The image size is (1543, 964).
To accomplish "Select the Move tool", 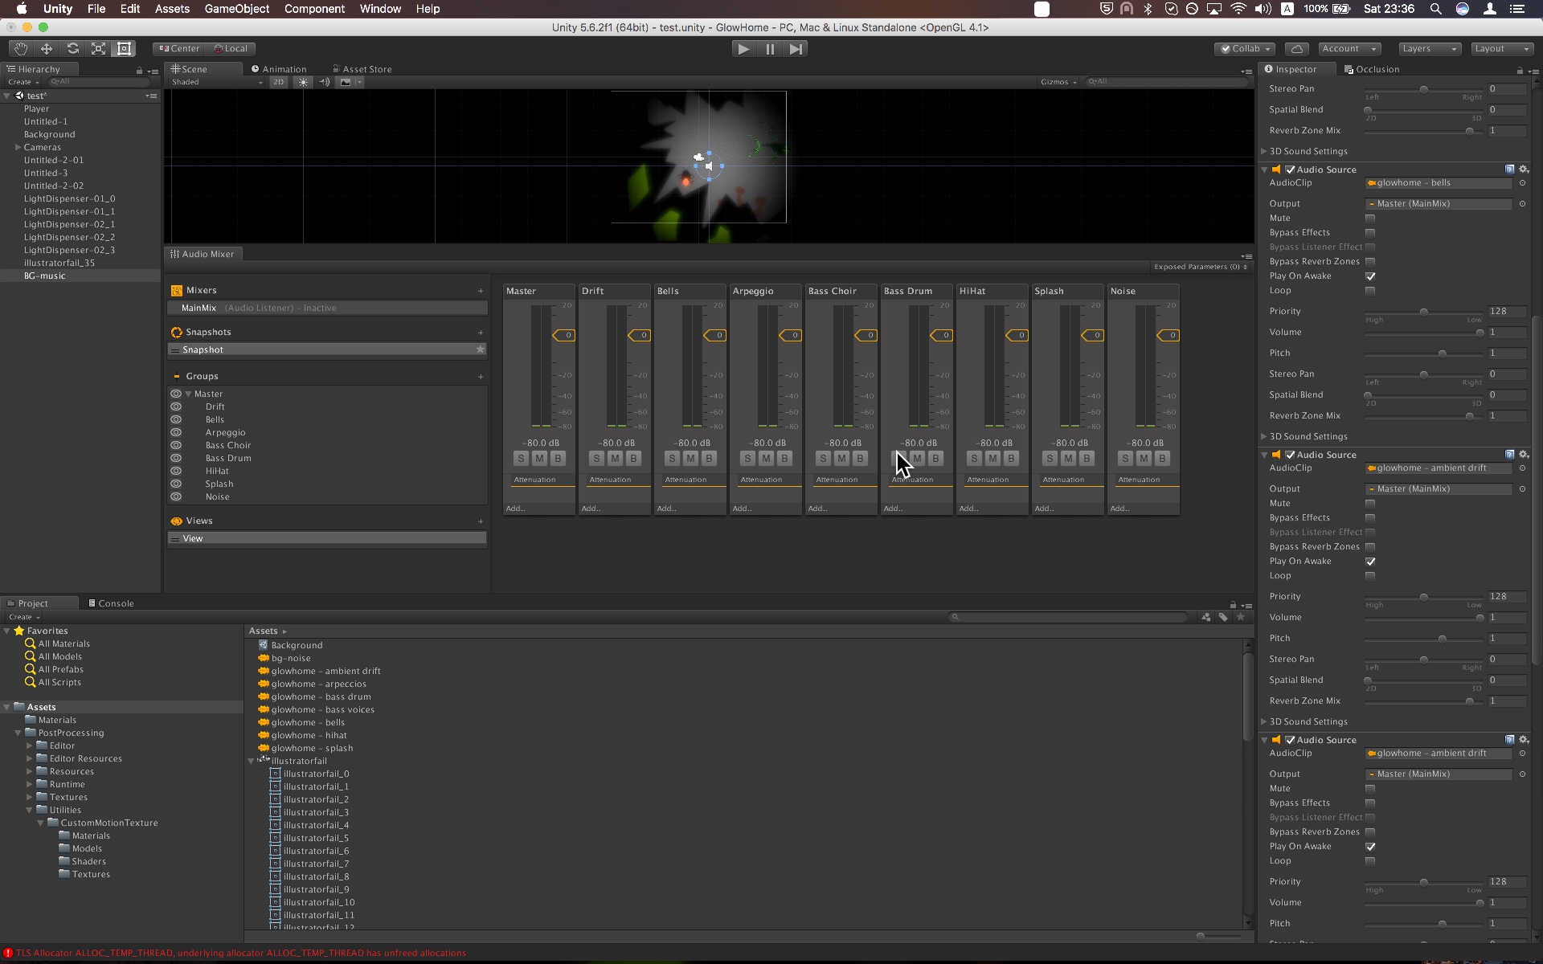I will click(x=47, y=49).
